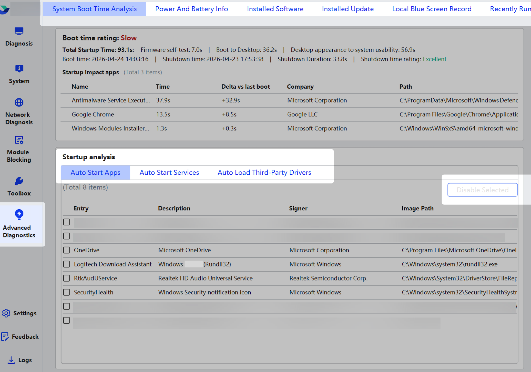Click the Antimalware Service Executable row name

tap(111, 100)
